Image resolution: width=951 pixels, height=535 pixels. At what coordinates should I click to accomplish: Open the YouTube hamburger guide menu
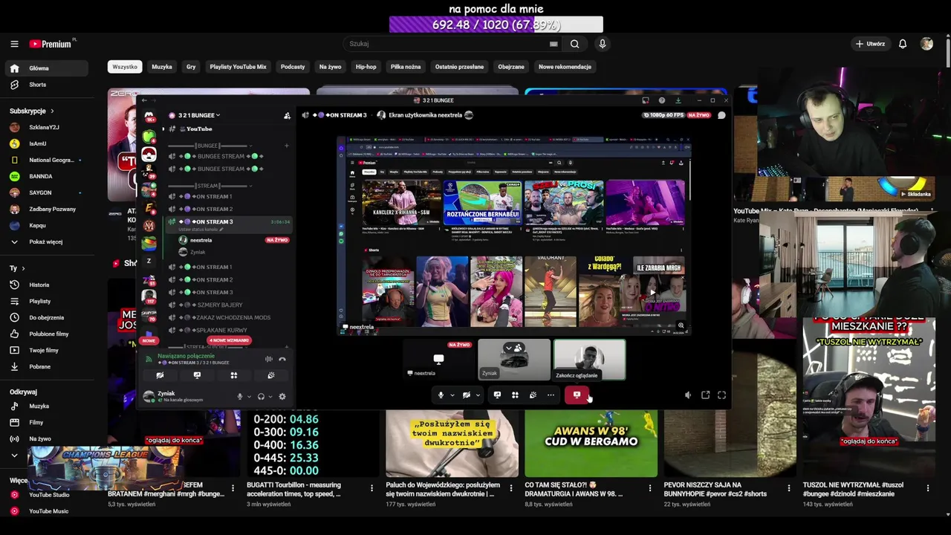(14, 44)
